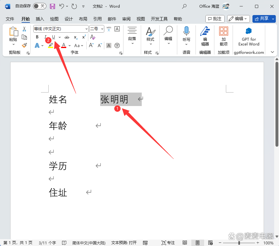
Task: Open Font dialog launcher
Action: pyautogui.click(x=121, y=53)
